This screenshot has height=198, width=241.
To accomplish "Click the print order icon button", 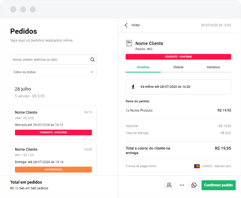I will 169,185.
